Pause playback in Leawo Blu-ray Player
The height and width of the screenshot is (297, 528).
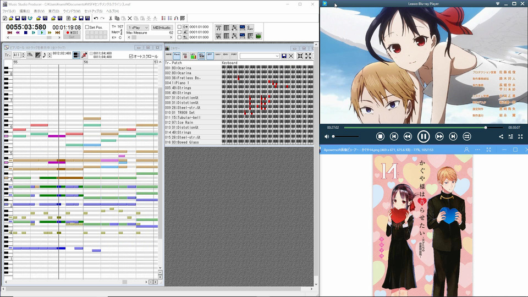(x=424, y=136)
